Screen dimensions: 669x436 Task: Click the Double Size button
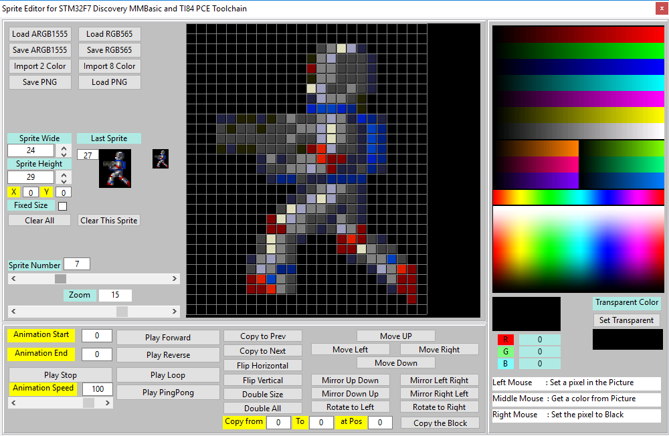point(263,394)
